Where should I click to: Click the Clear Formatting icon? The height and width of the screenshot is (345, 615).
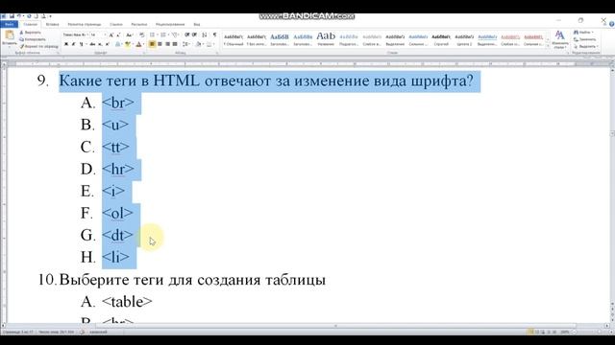point(142,34)
